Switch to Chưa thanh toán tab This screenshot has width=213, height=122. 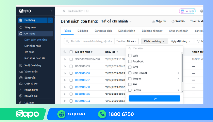(x=179, y=31)
